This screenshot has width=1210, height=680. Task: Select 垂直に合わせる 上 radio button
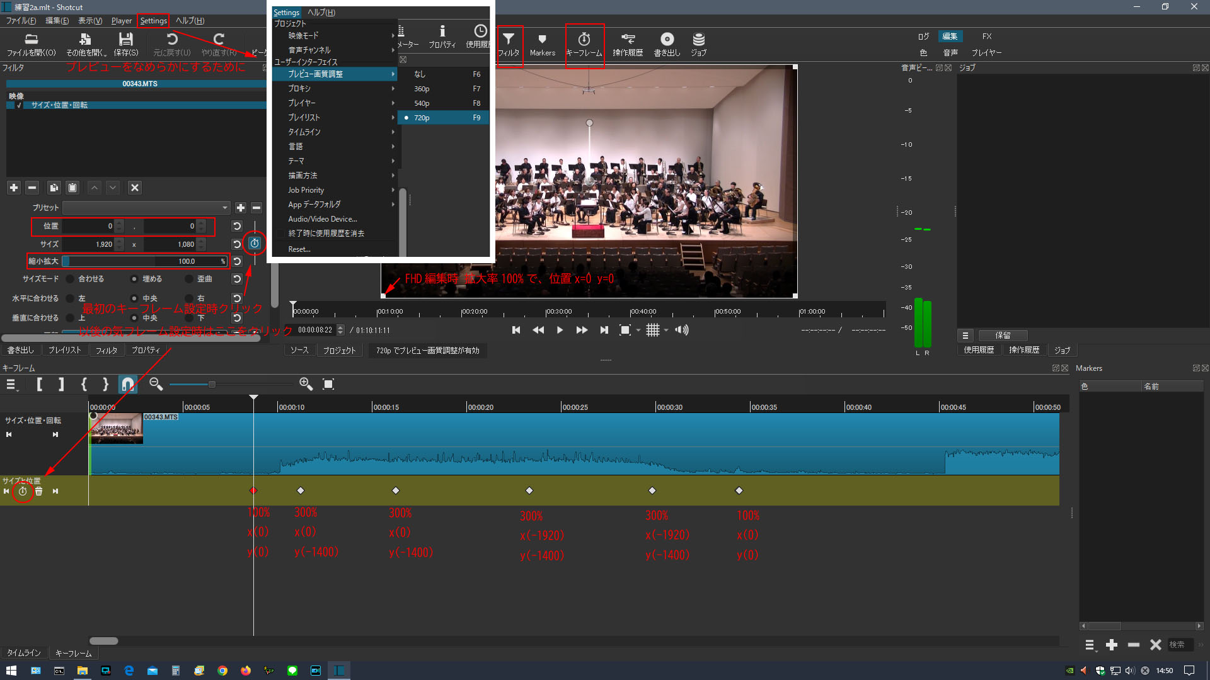tap(71, 318)
